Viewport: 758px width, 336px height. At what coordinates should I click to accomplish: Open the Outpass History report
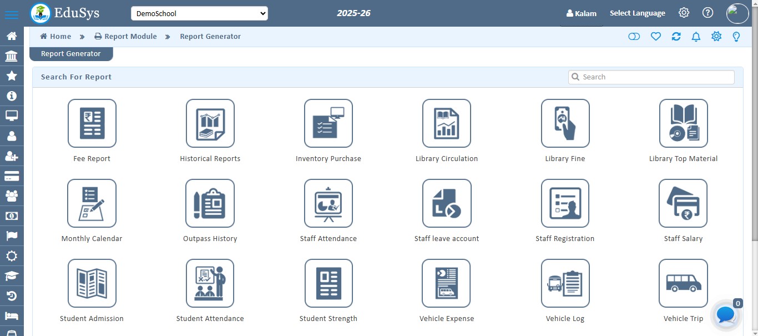pyautogui.click(x=210, y=203)
